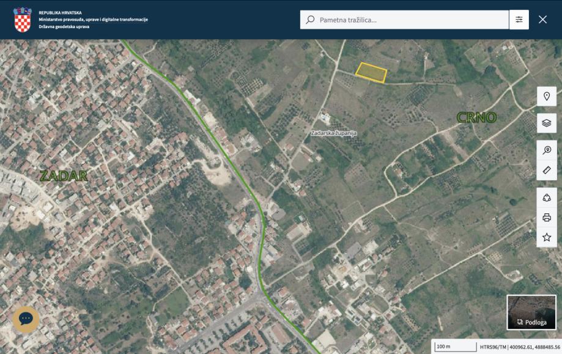The width and height of the screenshot is (562, 354).
Task: Open the map layers panel
Action: pyautogui.click(x=546, y=123)
